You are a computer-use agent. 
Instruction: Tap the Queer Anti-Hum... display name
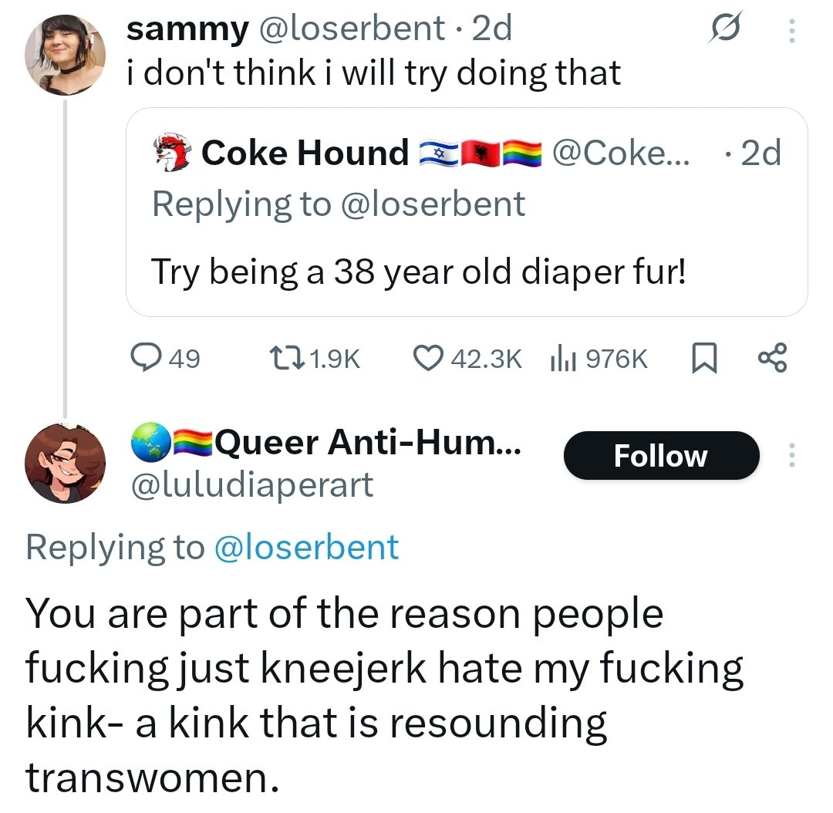(368, 442)
